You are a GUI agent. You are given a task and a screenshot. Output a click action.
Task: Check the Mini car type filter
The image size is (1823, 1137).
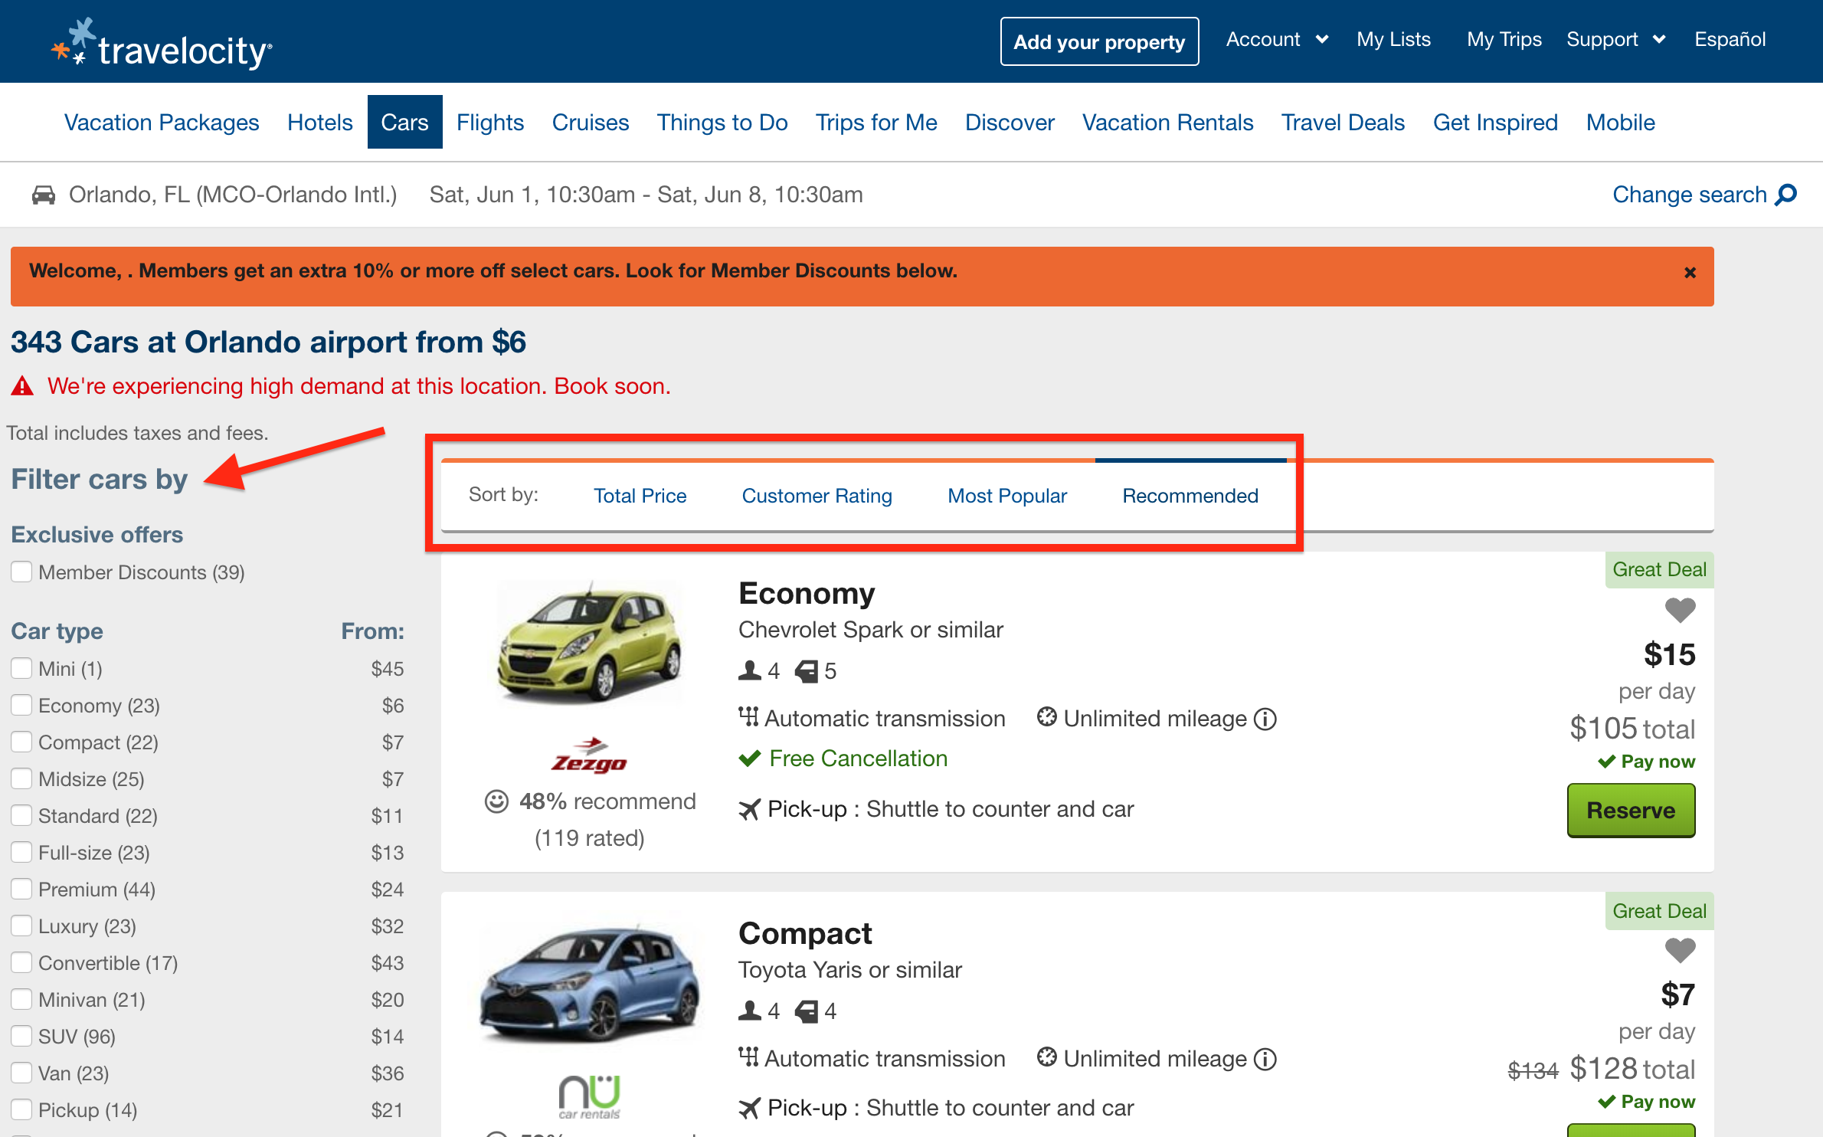tap(21, 668)
